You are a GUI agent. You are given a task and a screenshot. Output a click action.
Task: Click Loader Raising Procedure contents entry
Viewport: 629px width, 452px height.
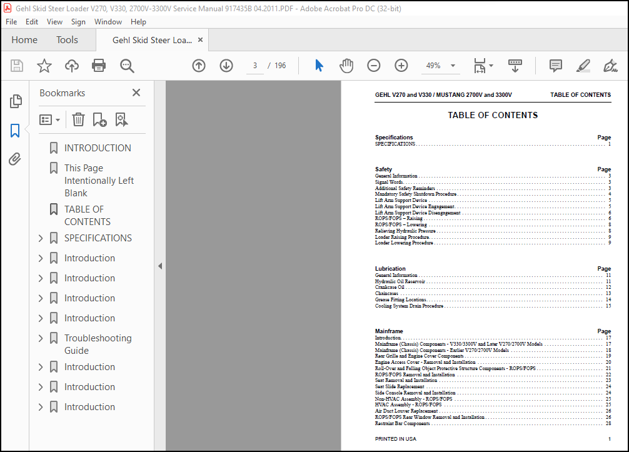493,237
